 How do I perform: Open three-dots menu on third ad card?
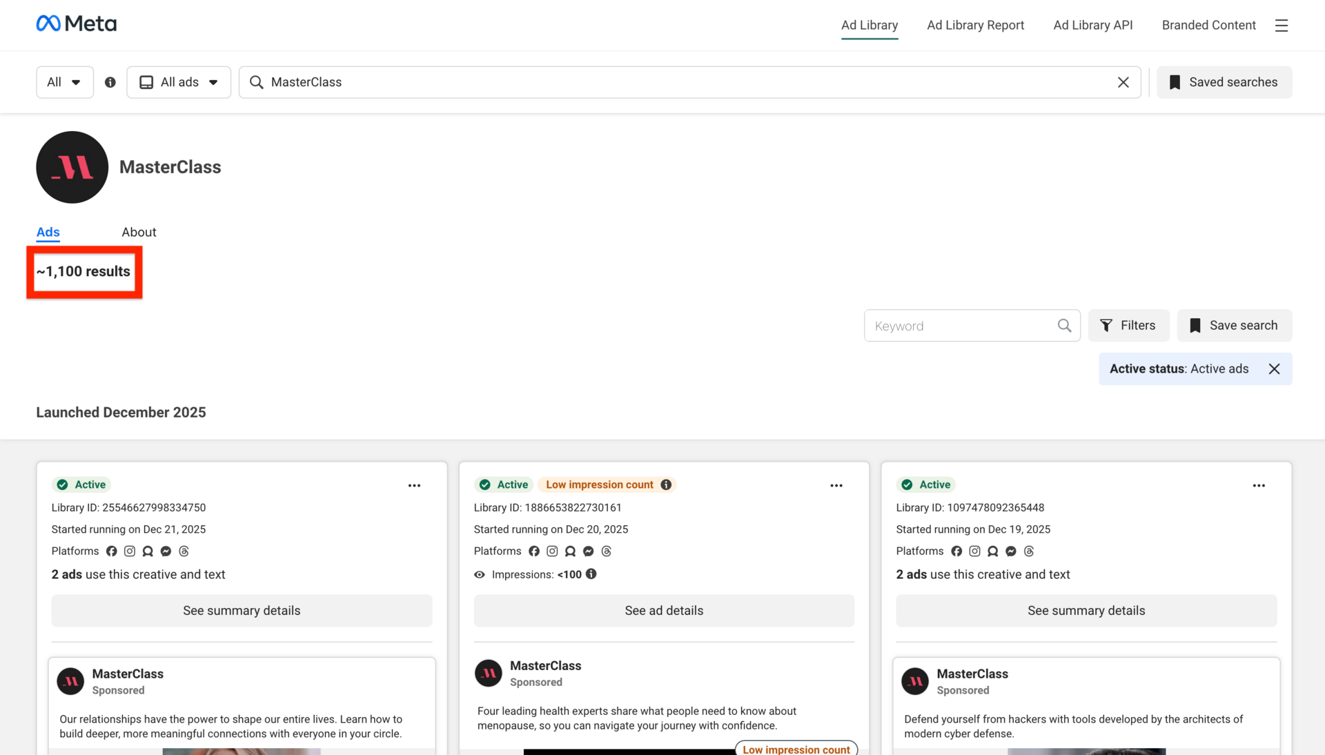1259,486
